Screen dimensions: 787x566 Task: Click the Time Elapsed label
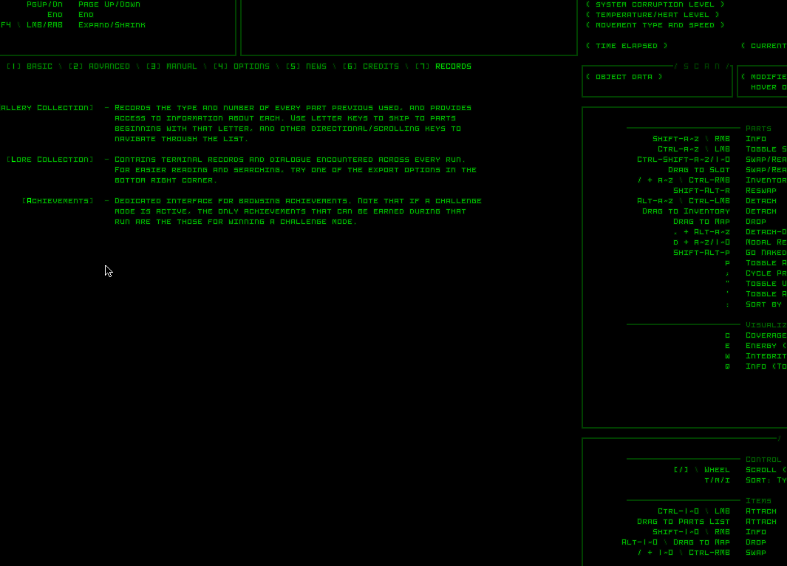pyautogui.click(x=627, y=46)
